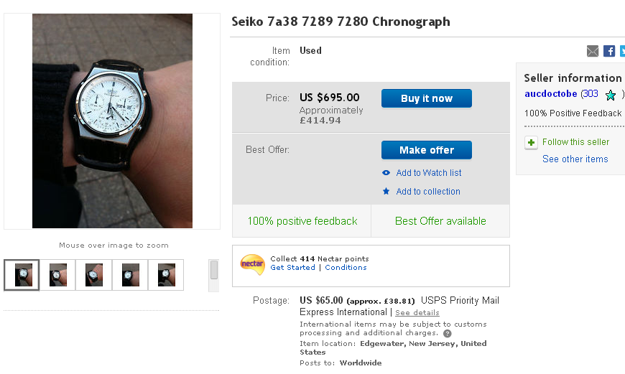Open Nectar Conditions link
The image size is (625, 374).
(346, 268)
